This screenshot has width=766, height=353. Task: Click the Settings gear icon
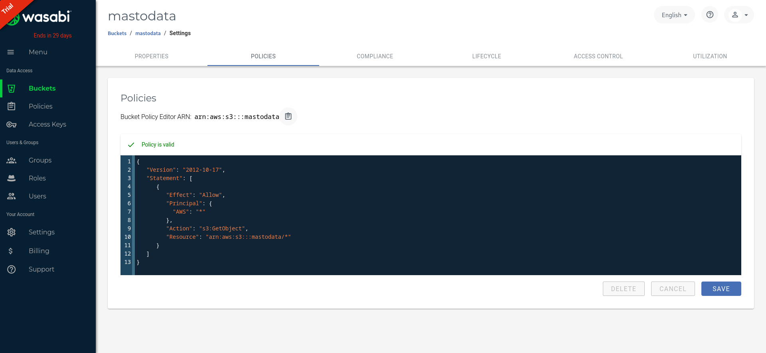pyautogui.click(x=12, y=232)
